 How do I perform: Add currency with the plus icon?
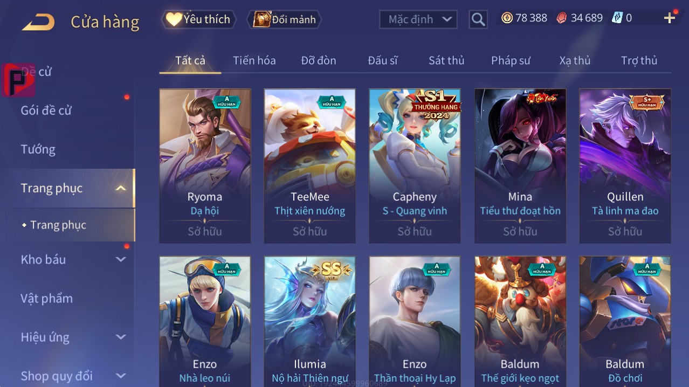[670, 18]
